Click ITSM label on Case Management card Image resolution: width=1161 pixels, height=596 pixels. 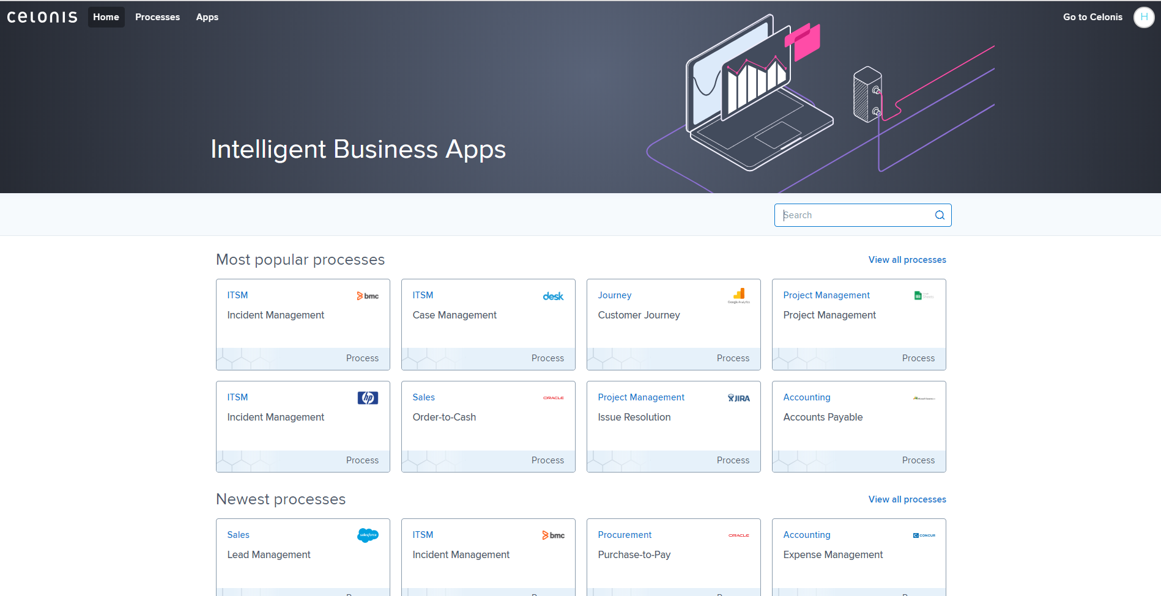[423, 295]
